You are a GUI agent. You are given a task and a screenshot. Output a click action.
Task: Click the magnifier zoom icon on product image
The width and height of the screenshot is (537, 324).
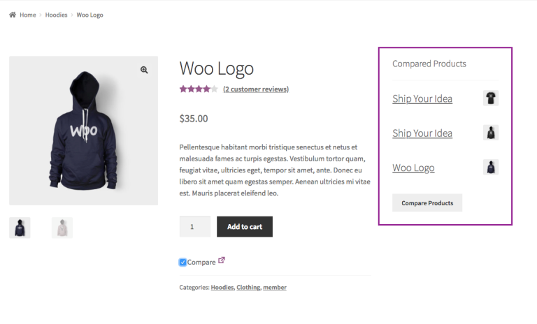pyautogui.click(x=144, y=70)
